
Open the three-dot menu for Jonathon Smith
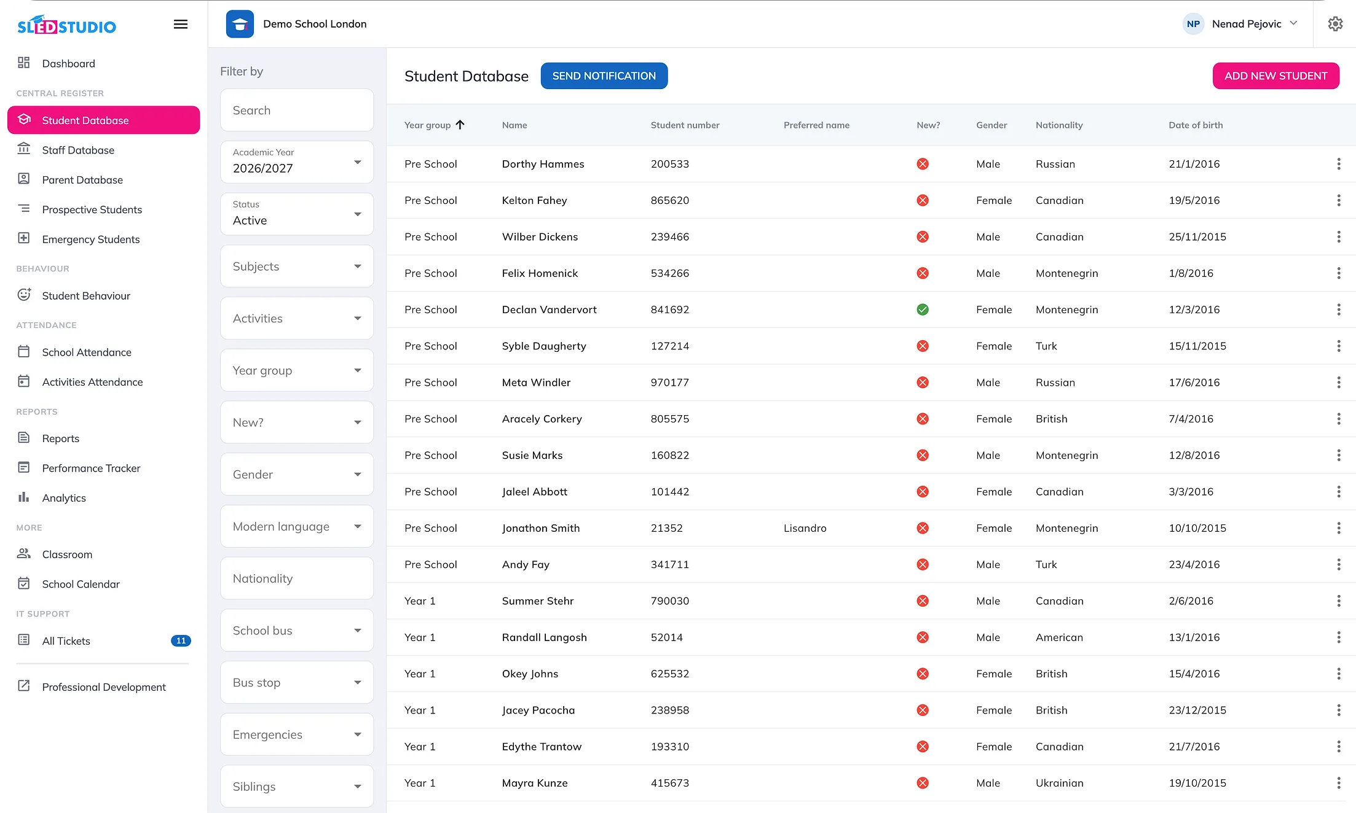[1338, 528]
